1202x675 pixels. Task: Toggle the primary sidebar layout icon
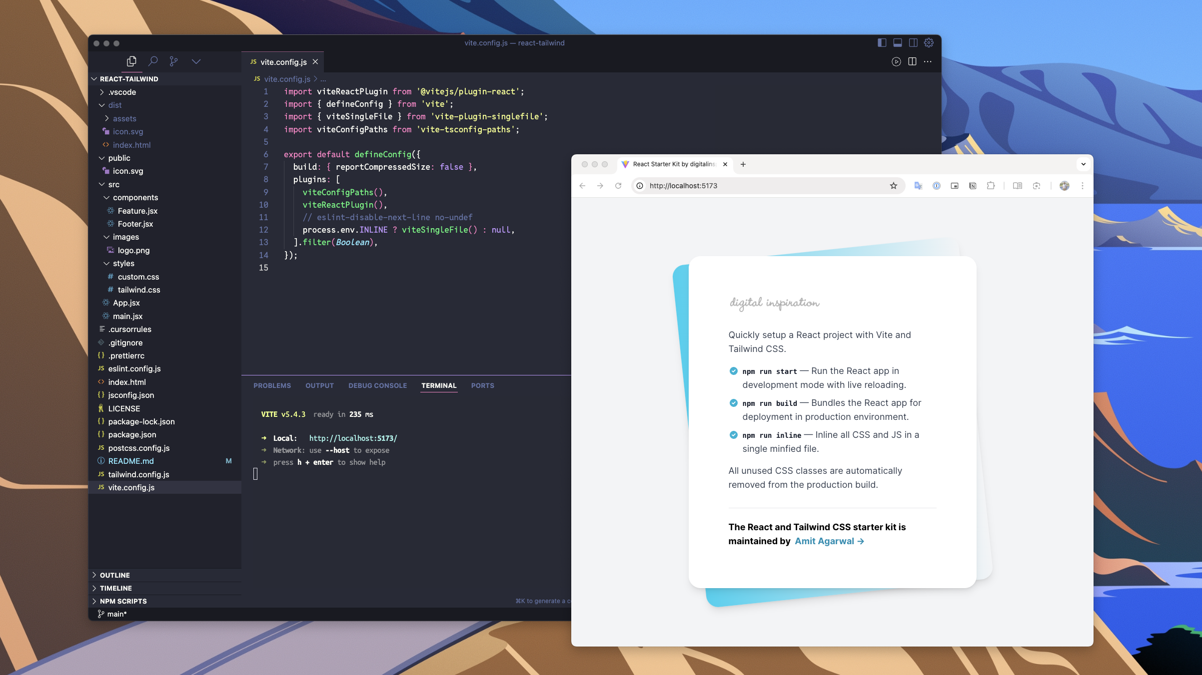click(x=882, y=43)
